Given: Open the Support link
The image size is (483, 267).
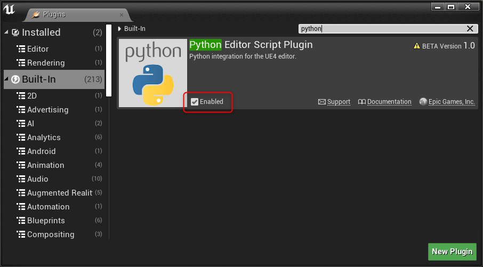Looking at the screenshot, I should coord(339,102).
